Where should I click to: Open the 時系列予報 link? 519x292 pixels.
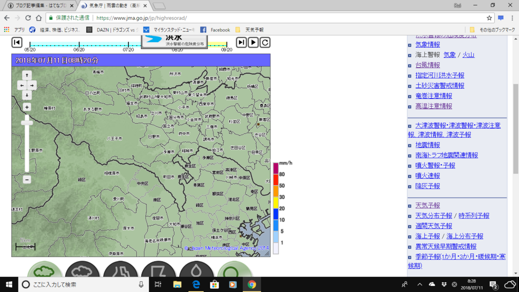point(474,215)
